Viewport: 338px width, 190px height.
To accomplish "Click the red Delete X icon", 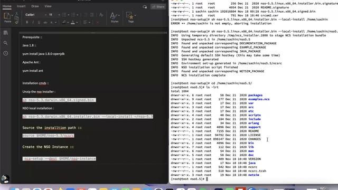I will click(x=98, y=22).
